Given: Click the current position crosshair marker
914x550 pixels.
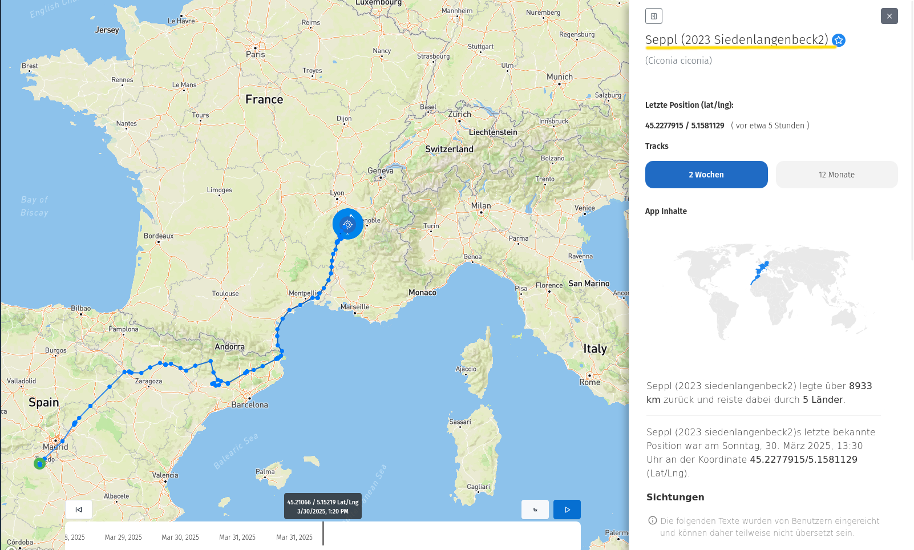Looking at the screenshot, I should click(347, 224).
